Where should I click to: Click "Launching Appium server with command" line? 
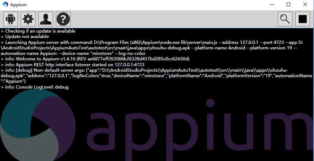click(152, 42)
